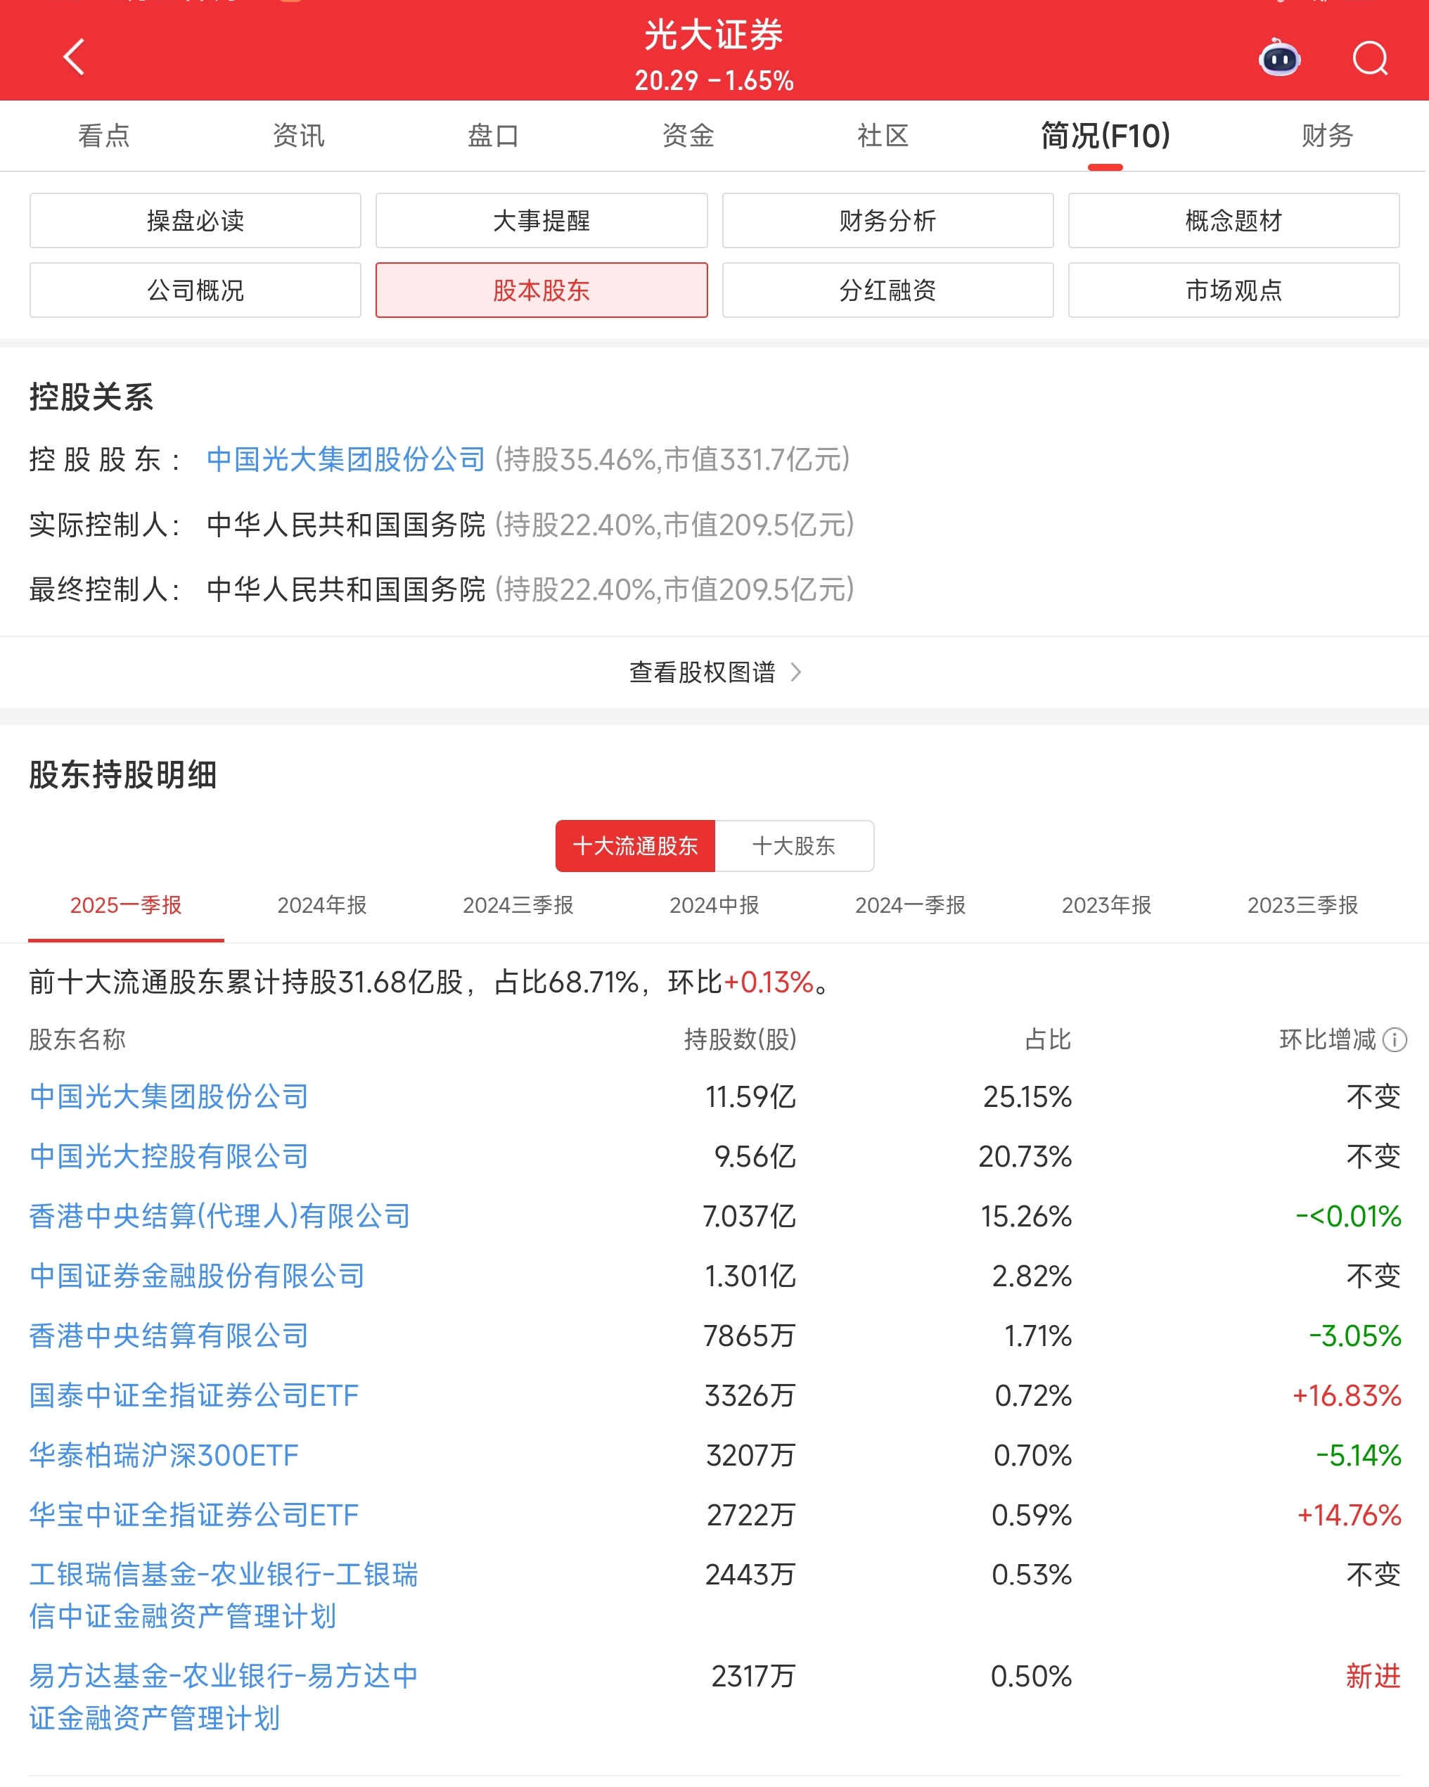Tap the -3.05% change value

click(1355, 1336)
